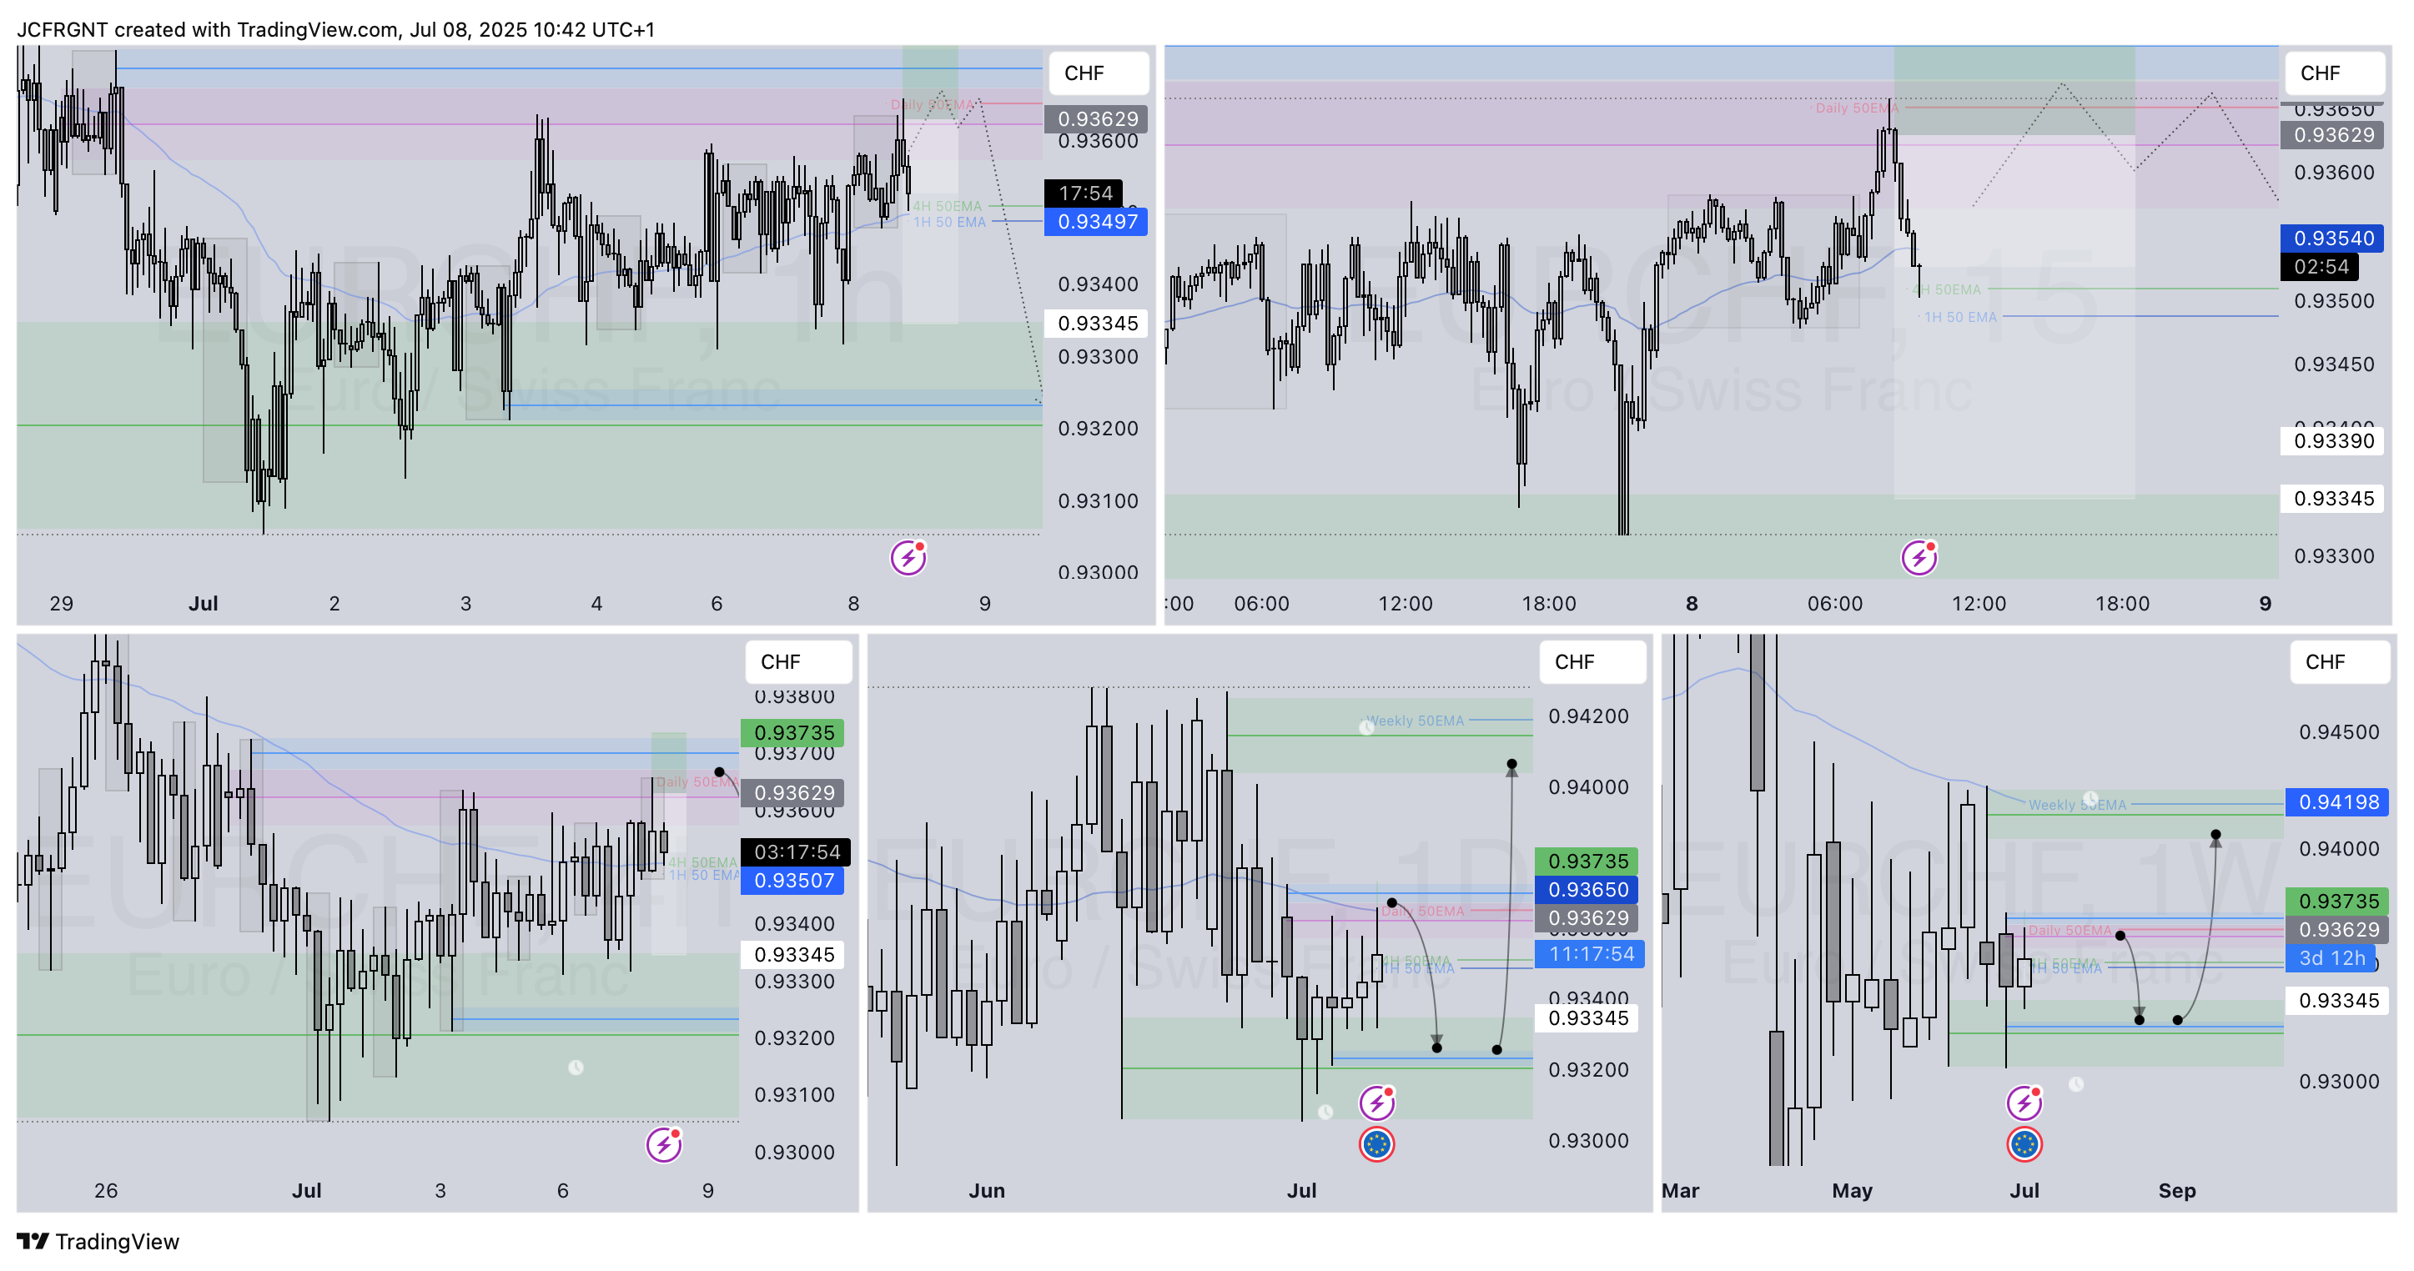Click the 0.94500 scale value on weekly chart

coord(2338,731)
